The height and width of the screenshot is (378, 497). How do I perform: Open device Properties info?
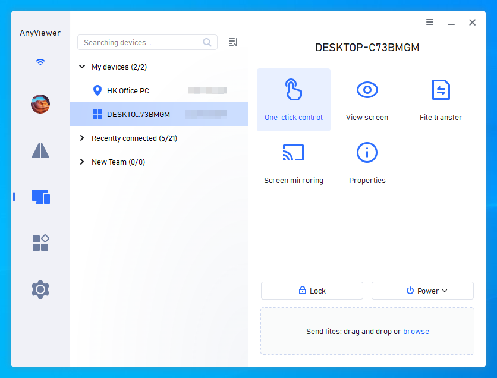367,163
